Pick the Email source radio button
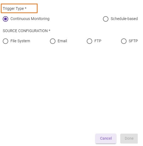143x146 pixels. 53,41
